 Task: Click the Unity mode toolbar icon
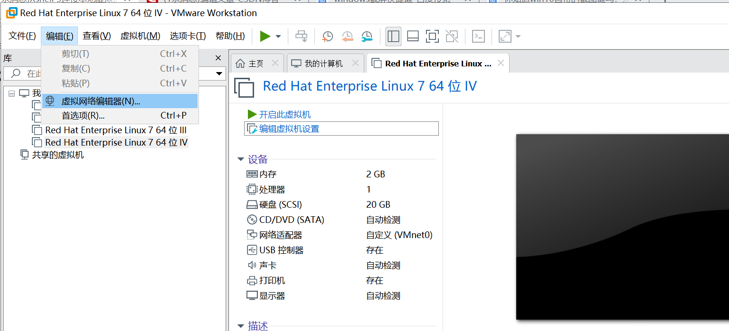(452, 36)
